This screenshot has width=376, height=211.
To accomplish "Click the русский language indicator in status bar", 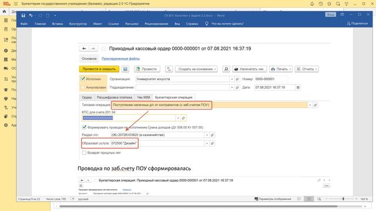I will [x=83, y=199].
